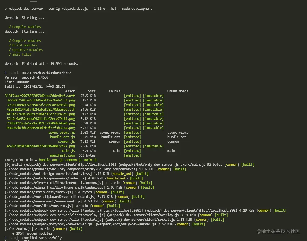Select the 3e5c216e49e2c364c5f2386c4e92b82b.png asset
Viewport: 307px width, 241px height.
[41, 105]
